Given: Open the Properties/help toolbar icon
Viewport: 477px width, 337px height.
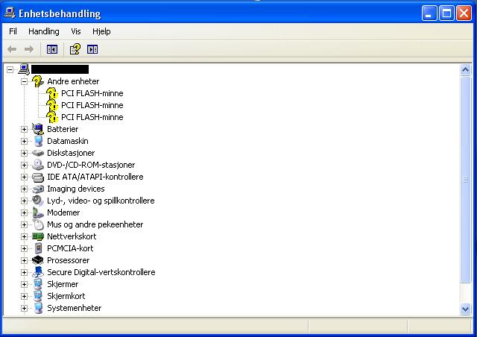Looking at the screenshot, I should point(75,49).
